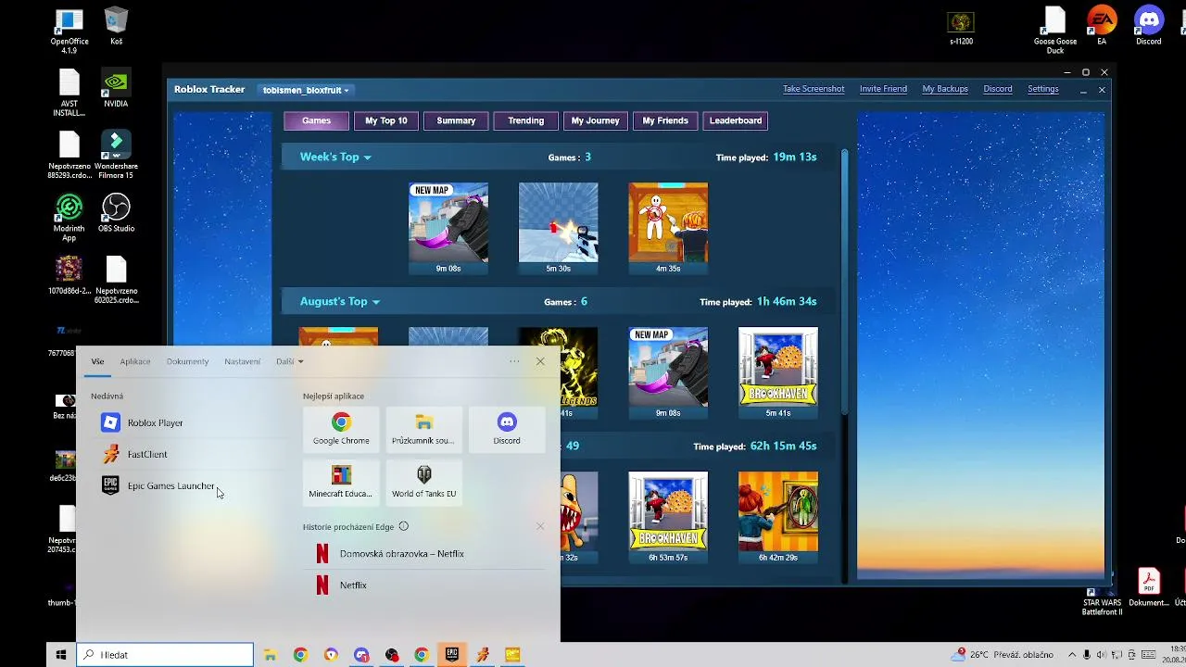Expand the tobismen_bloxfruit account dropdown
This screenshot has width=1186, height=667.
click(x=306, y=90)
